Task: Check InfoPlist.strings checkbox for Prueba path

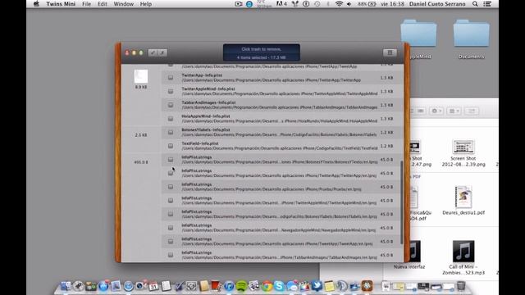Action: pyautogui.click(x=171, y=187)
